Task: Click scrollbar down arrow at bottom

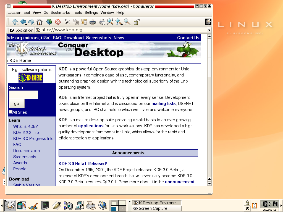Action: click(x=209, y=184)
